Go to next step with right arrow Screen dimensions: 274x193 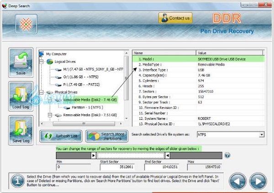[258, 182]
